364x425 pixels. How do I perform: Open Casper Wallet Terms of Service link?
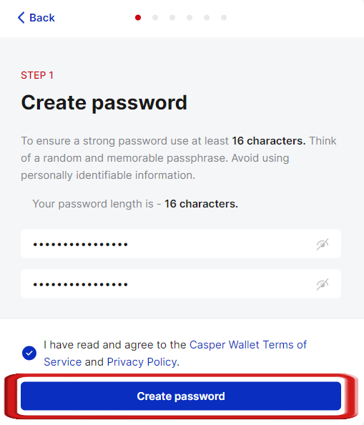pyautogui.click(x=175, y=353)
